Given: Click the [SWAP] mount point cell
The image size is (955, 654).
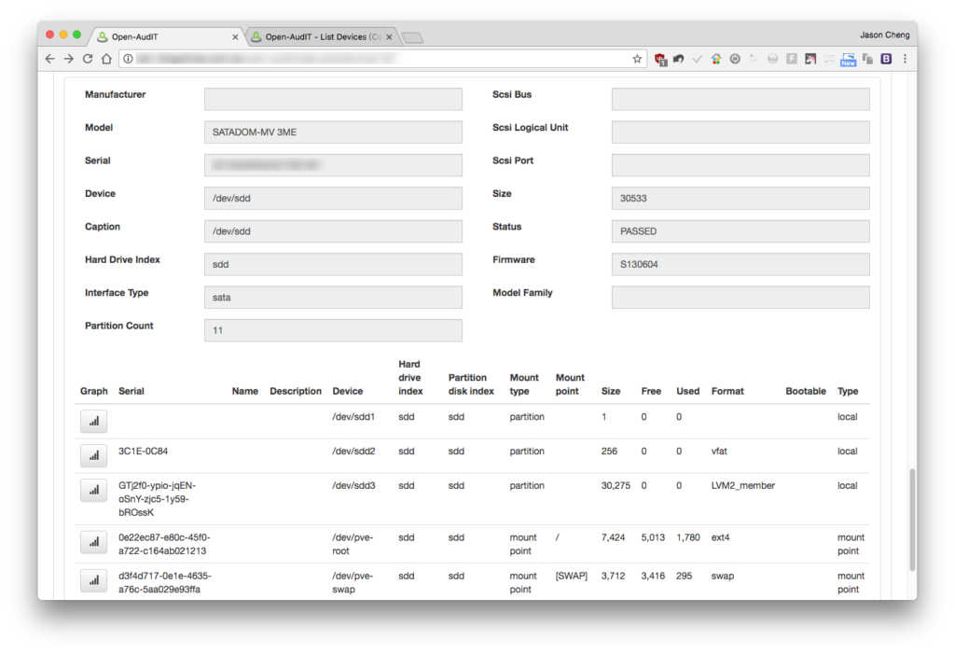Looking at the screenshot, I should [572, 576].
